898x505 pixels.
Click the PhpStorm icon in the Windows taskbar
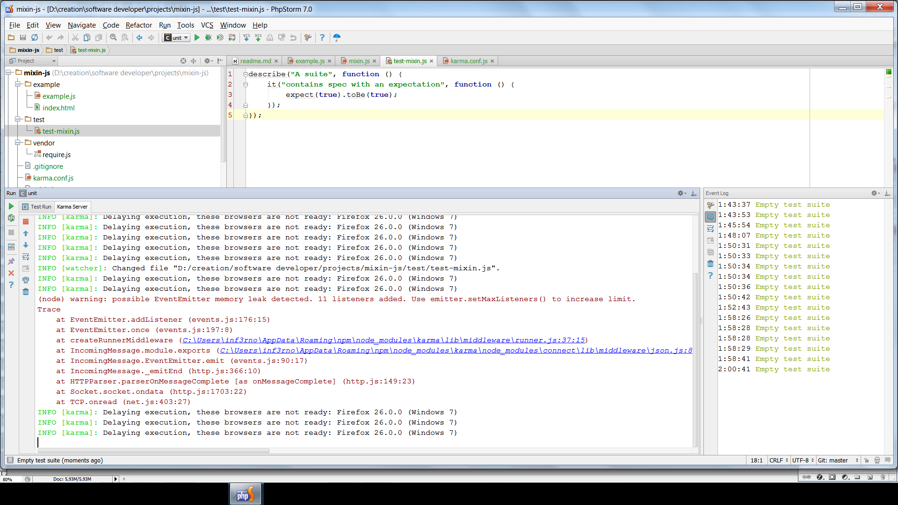click(x=246, y=494)
